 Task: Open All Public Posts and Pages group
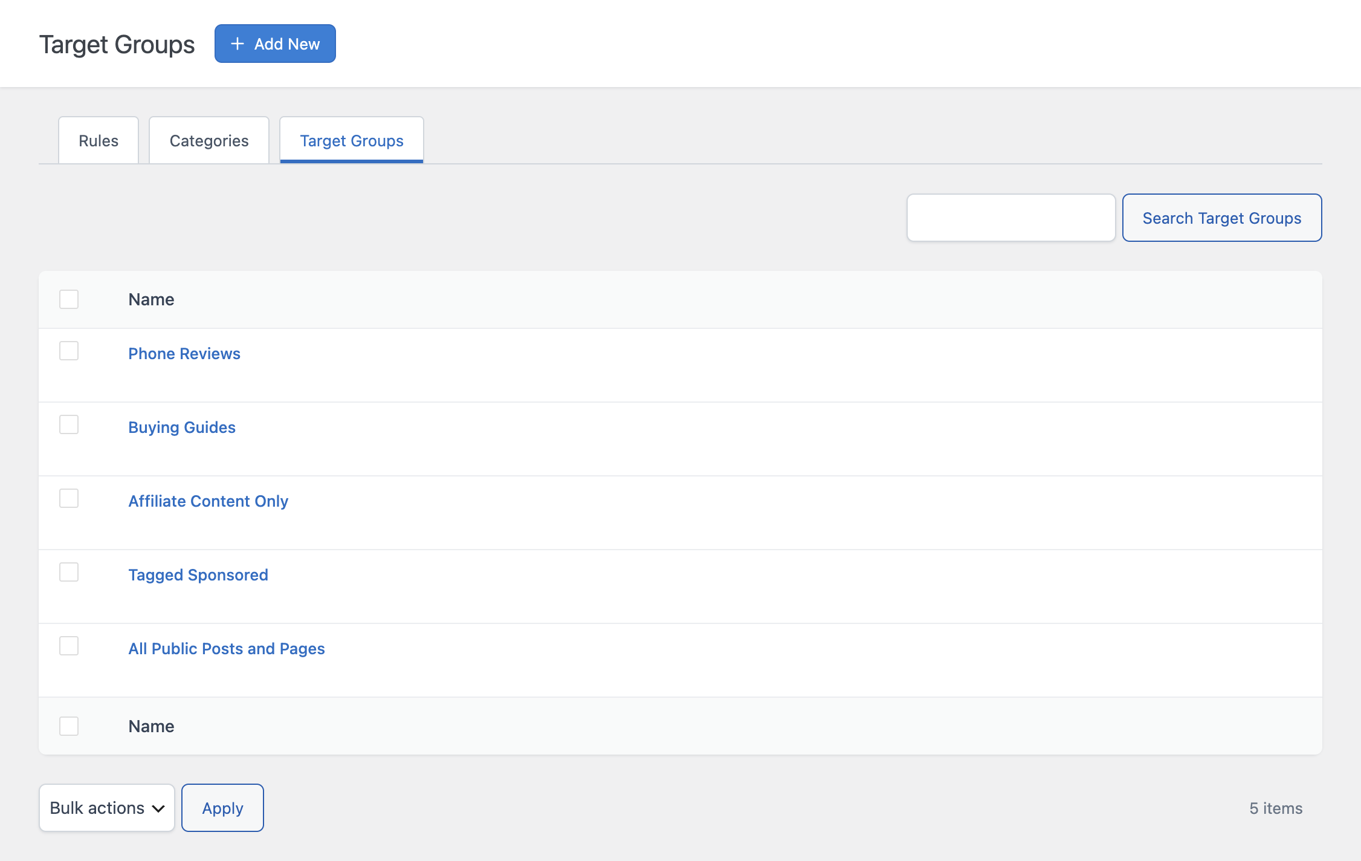[227, 649]
